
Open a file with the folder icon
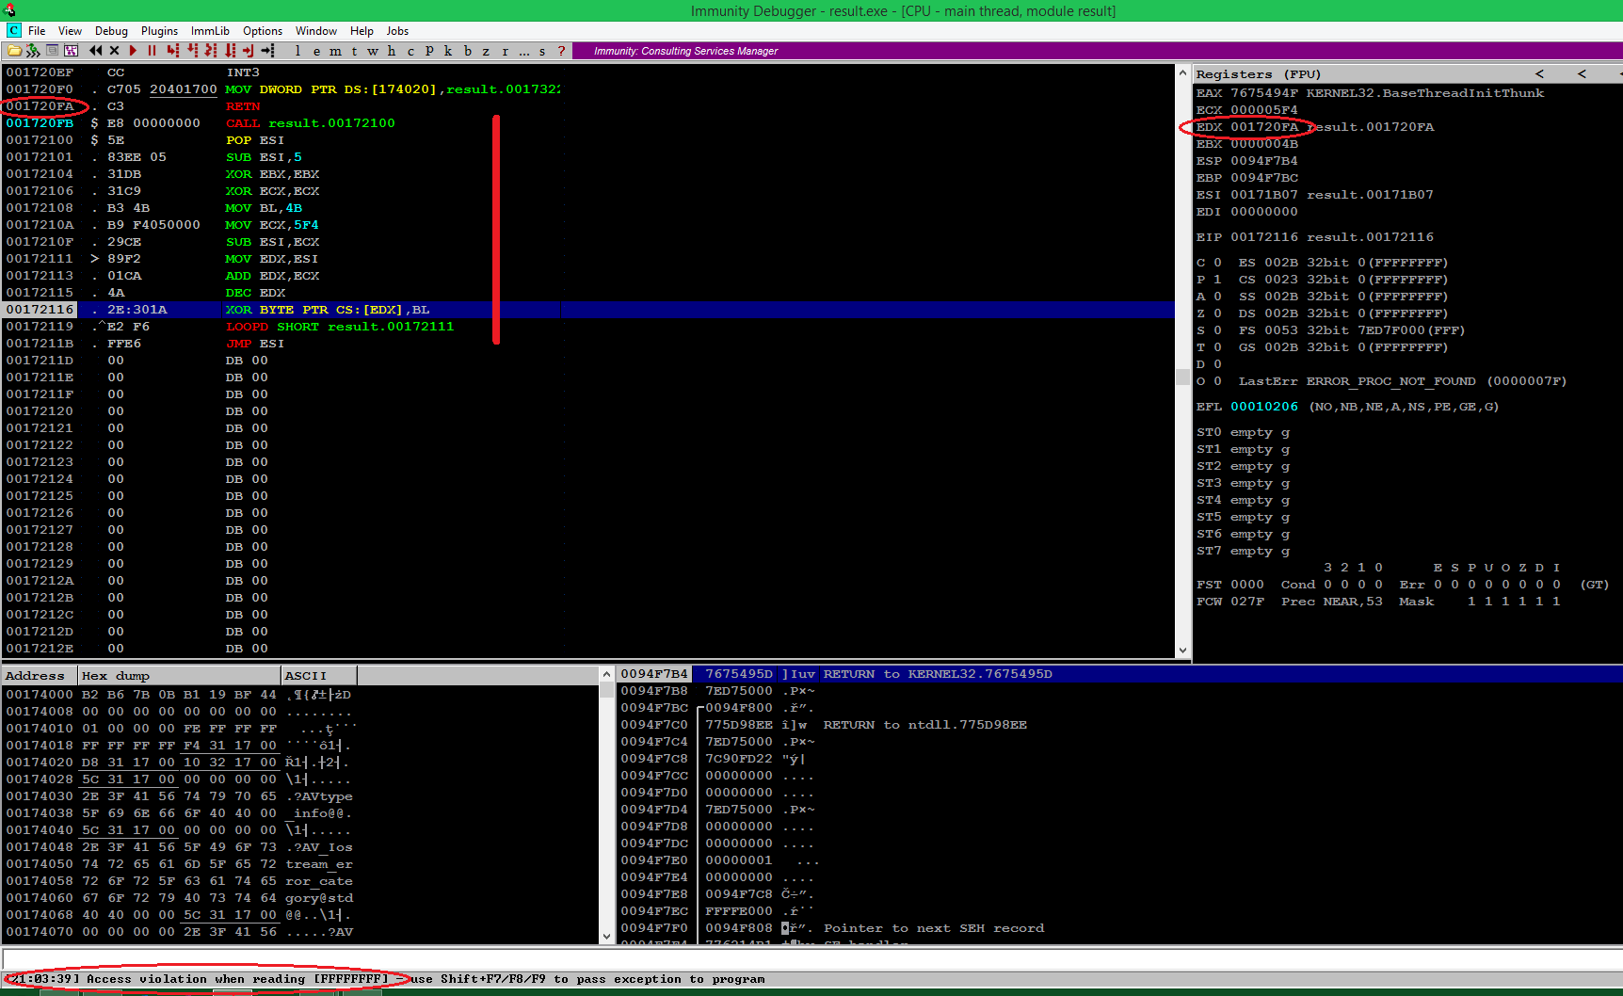[14, 51]
